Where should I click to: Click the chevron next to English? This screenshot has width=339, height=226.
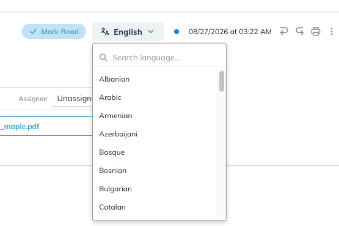[151, 32]
